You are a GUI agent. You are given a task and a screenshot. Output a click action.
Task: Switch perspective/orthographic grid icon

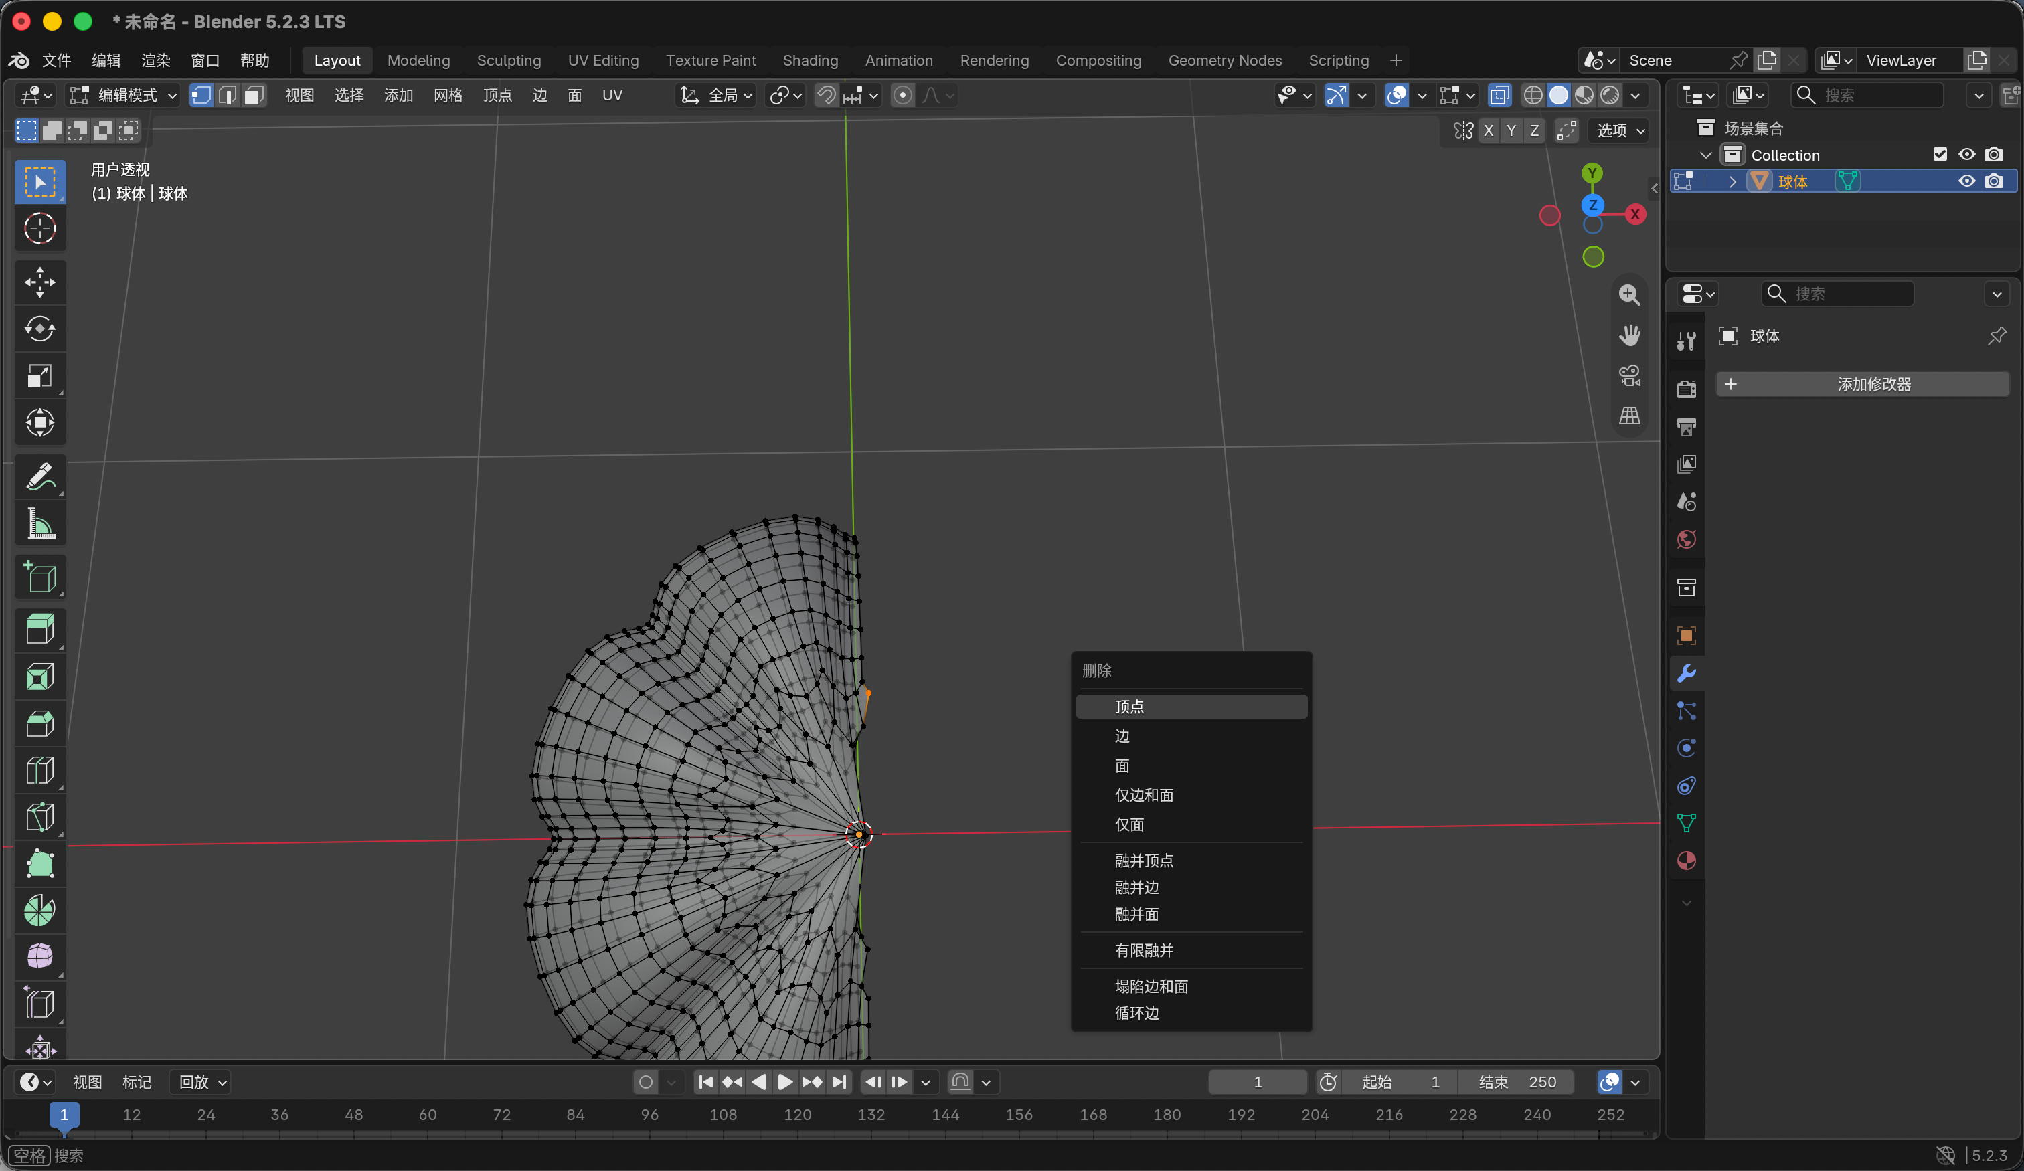click(1629, 416)
